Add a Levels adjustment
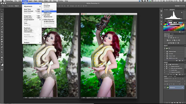 [171, 38]
